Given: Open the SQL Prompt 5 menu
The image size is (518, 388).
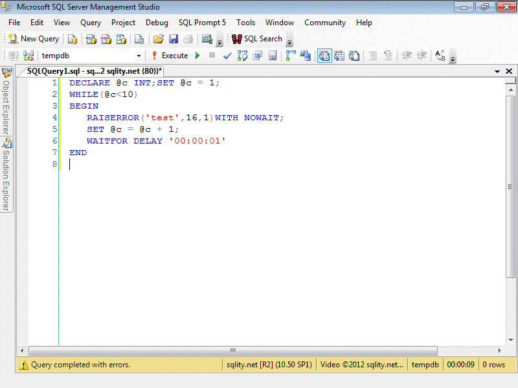Looking at the screenshot, I should pos(202,23).
